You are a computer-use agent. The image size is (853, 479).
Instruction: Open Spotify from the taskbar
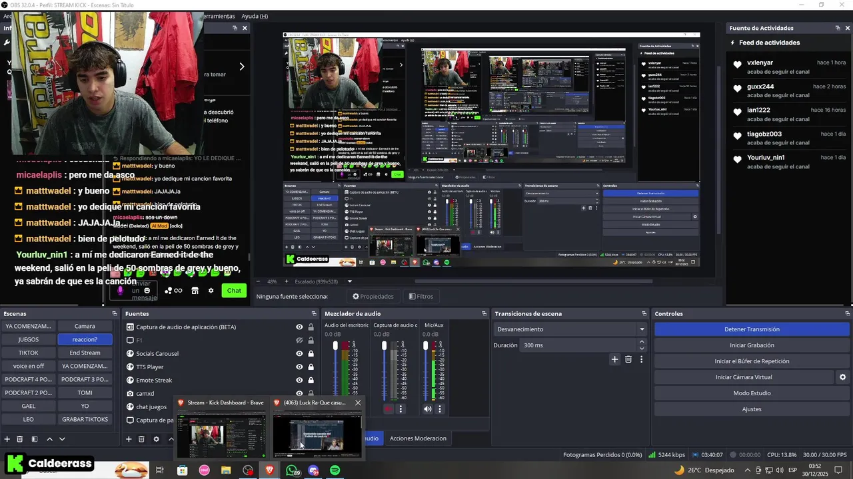click(335, 470)
